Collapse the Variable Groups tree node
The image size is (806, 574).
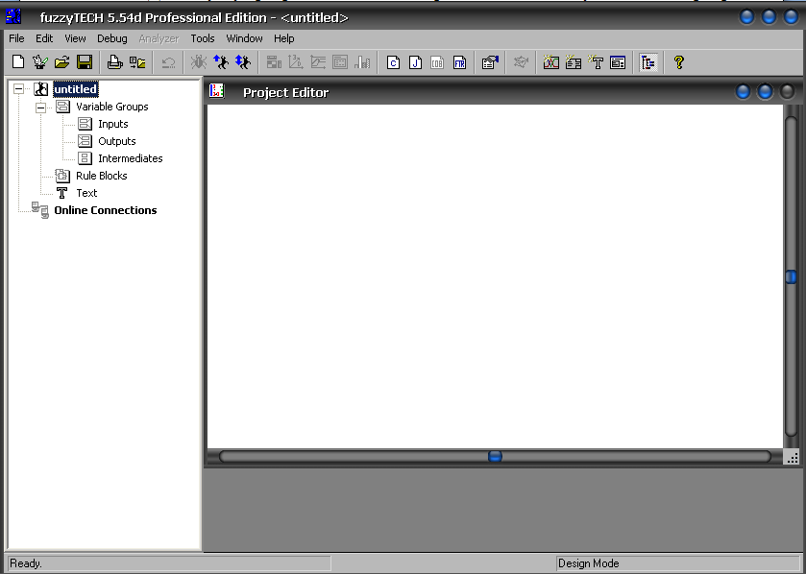40,107
